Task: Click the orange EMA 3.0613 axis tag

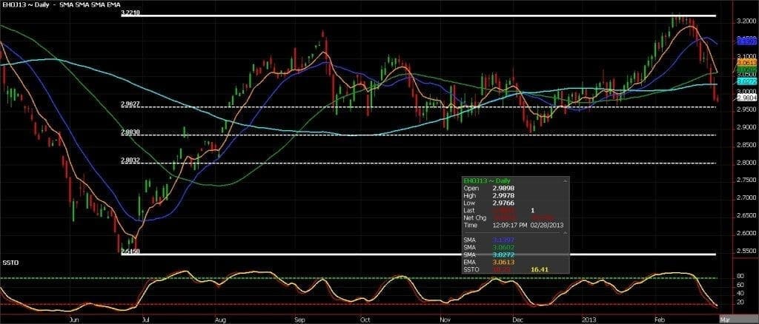Action: tap(746, 63)
